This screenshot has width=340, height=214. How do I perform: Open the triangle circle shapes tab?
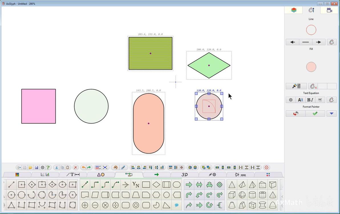[x=101, y=175]
